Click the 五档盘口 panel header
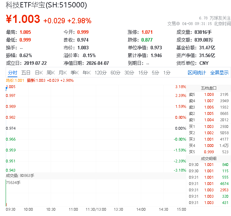 point(208,88)
